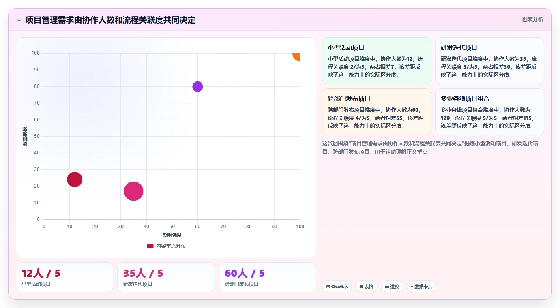Click 小型活动项目 label under 12人 / 5
The width and height of the screenshot is (560, 308).
pyautogui.click(x=36, y=284)
